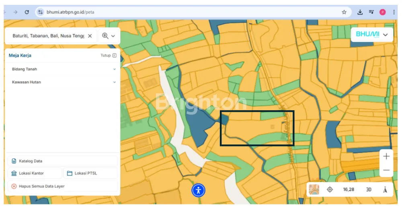Collapse the Meja Kerja panel with Tutup
402x208 pixels.
108,56
